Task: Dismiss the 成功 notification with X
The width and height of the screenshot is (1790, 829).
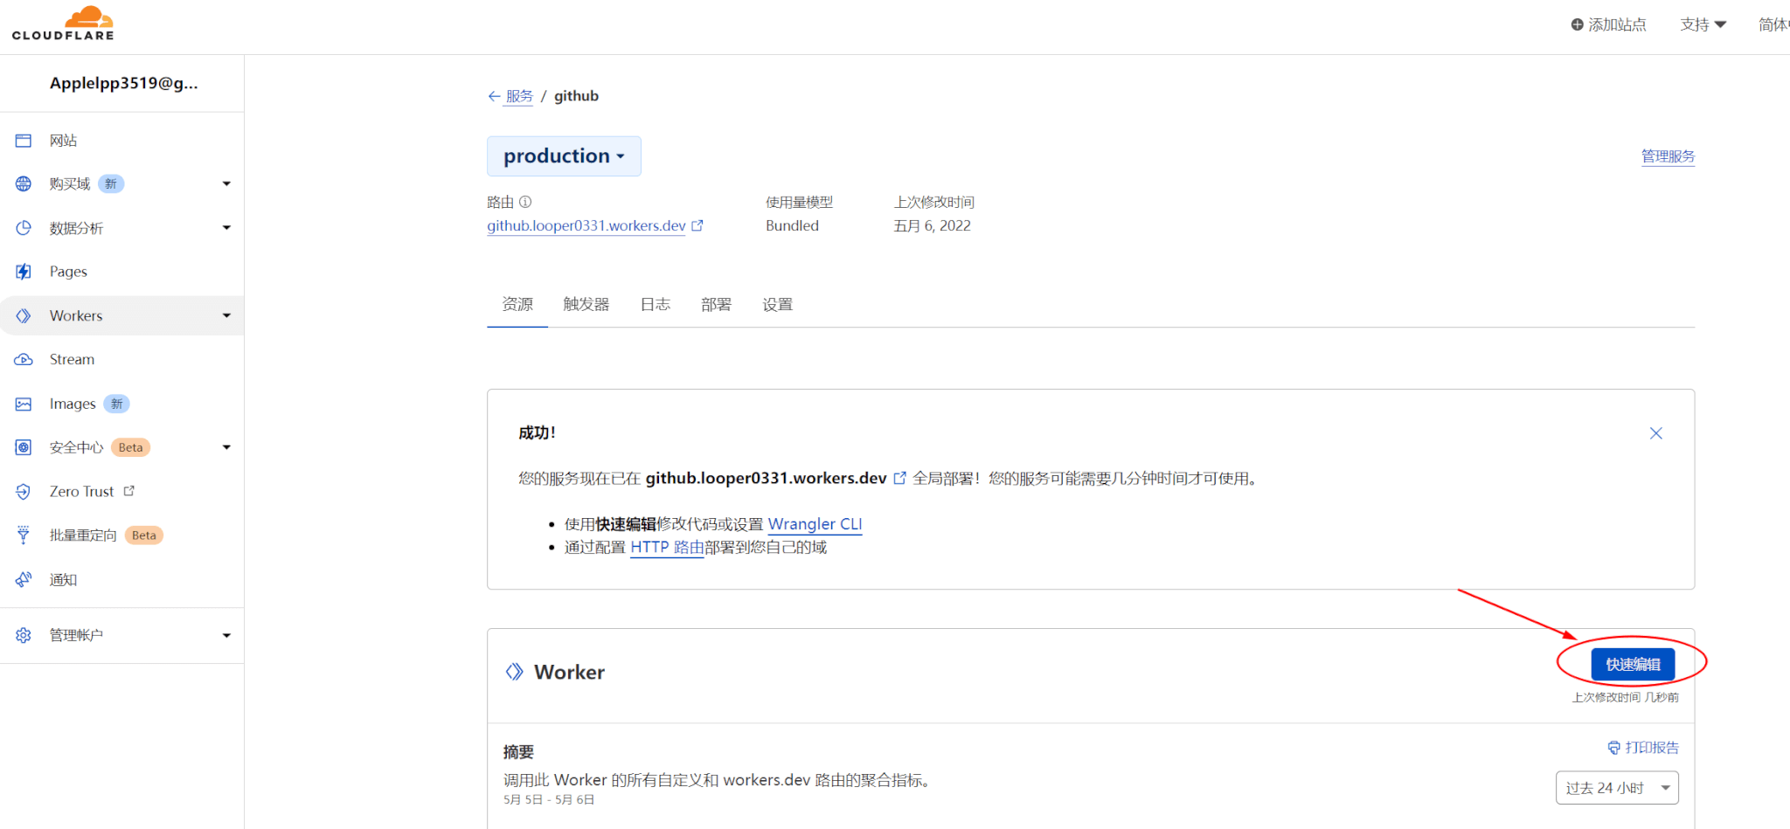Action: click(1656, 433)
